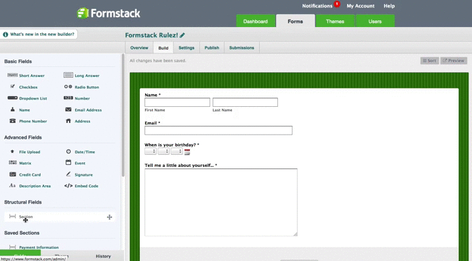Select the Name field person icon
Screen dimensions: 472x261
12,110
